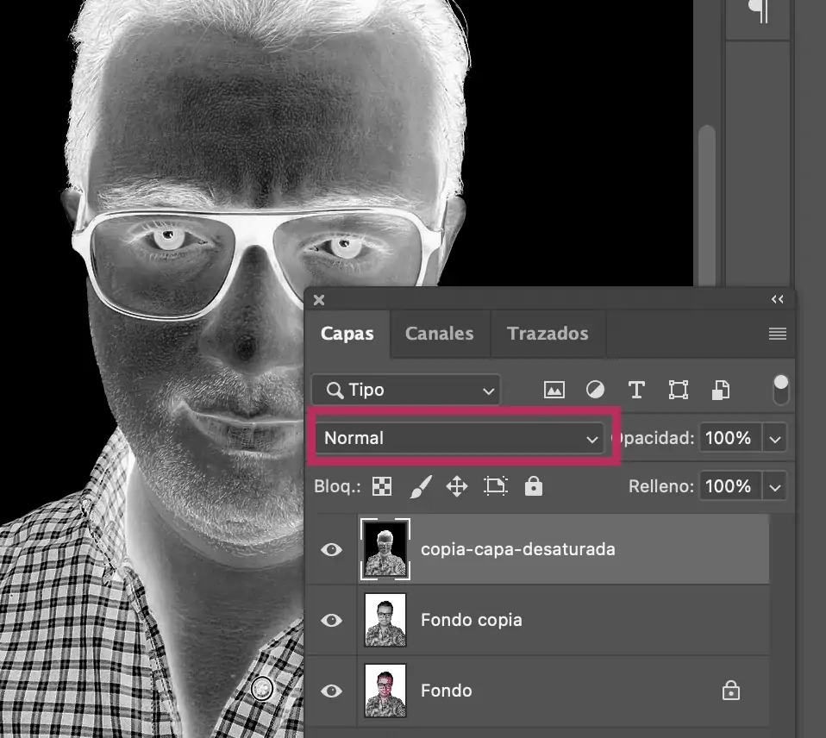Viewport: 826px width, 738px height.
Task: Lock artboard nesting icon
Action: point(495,486)
